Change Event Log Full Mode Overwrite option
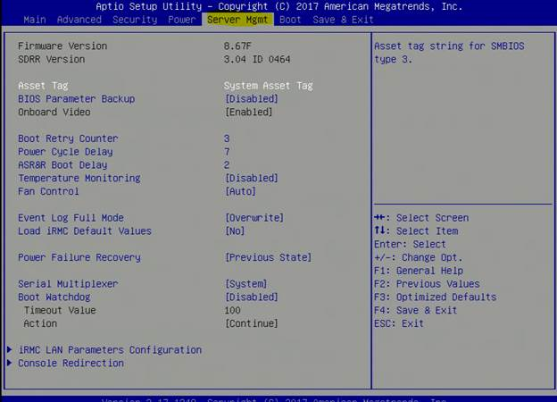Image resolution: width=557 pixels, height=402 pixels. [x=254, y=218]
